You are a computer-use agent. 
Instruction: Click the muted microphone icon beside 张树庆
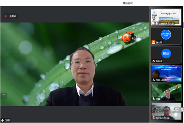click(154, 61)
